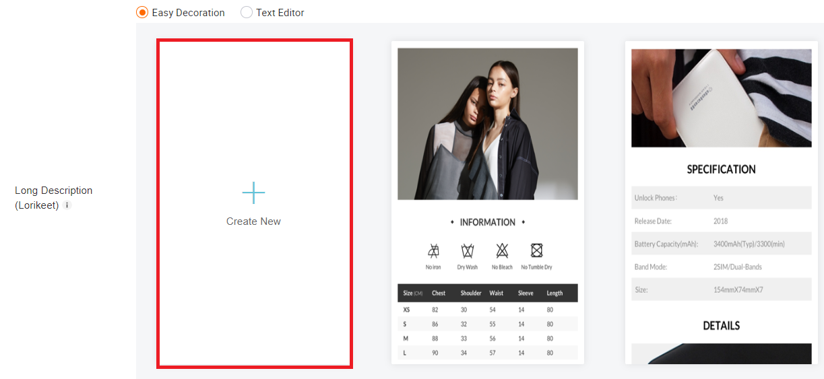The image size is (824, 379).
Task: Click the Length column header
Action: 554,293
